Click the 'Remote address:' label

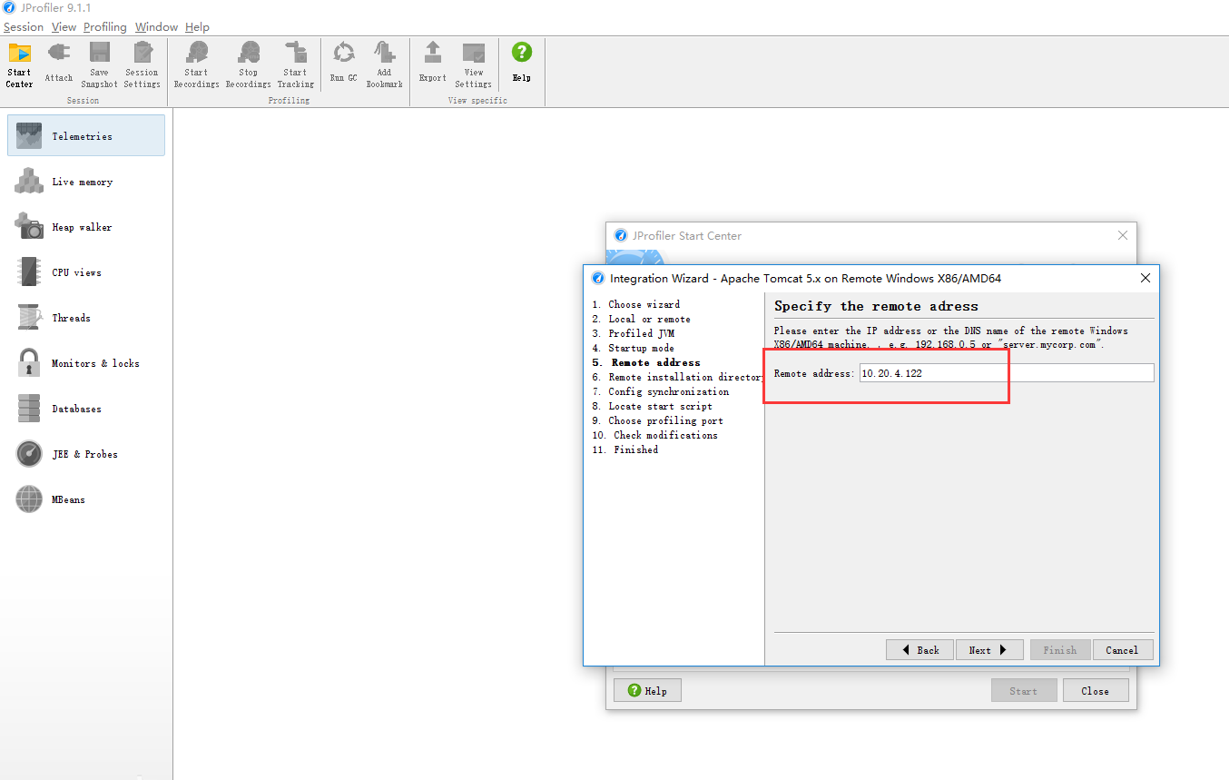tap(814, 373)
